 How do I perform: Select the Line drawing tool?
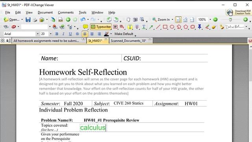[158, 27]
